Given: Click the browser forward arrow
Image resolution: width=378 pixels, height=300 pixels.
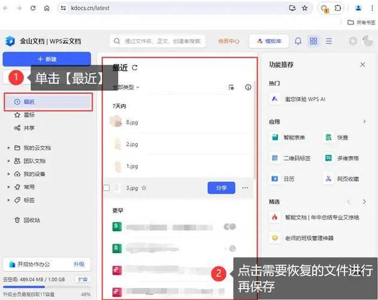Looking at the screenshot, I should 19,8.
